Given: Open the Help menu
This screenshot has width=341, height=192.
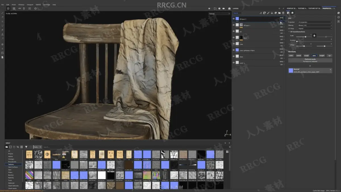Looking at the screenshot, I should coord(54,5).
